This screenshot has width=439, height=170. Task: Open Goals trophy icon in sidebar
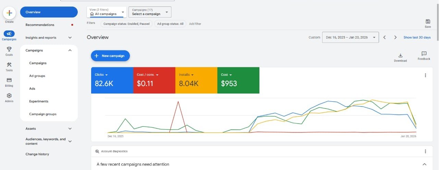click(x=9, y=49)
